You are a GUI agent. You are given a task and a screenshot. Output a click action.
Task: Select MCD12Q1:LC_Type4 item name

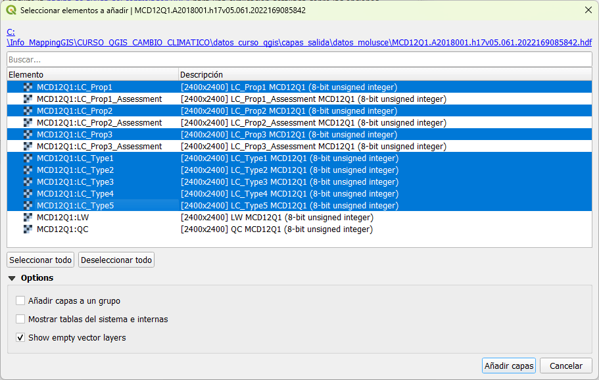click(x=75, y=194)
